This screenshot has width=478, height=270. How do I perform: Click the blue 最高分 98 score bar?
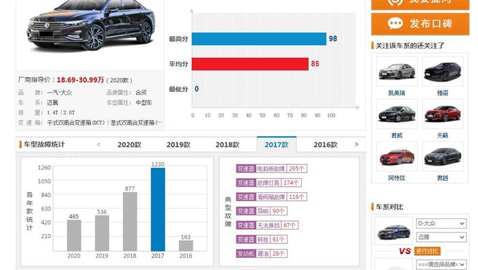(259, 39)
